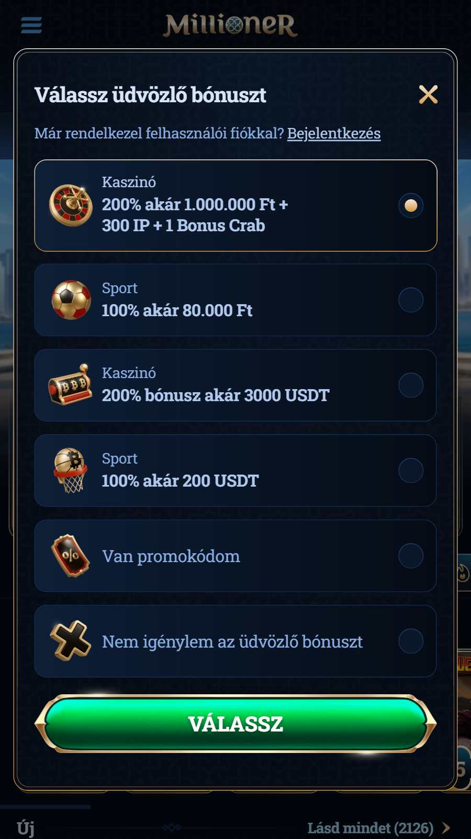Click the promo code percent ticket icon
This screenshot has height=839, width=471.
point(71,556)
